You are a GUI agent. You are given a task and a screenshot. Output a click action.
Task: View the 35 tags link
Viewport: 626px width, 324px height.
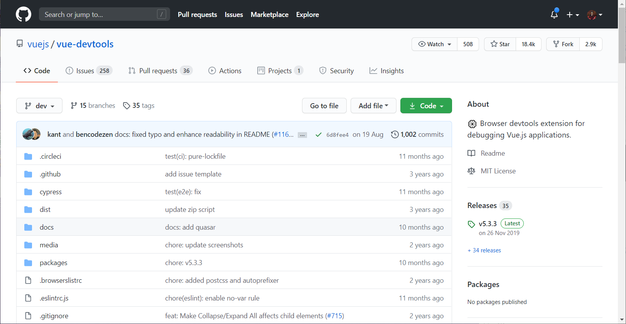(138, 105)
